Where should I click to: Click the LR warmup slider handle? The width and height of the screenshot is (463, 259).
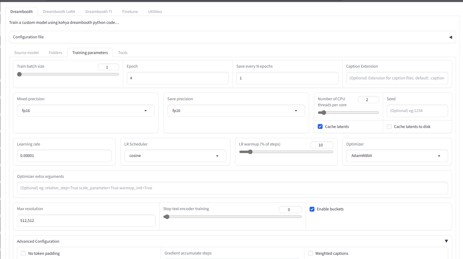tap(250, 152)
